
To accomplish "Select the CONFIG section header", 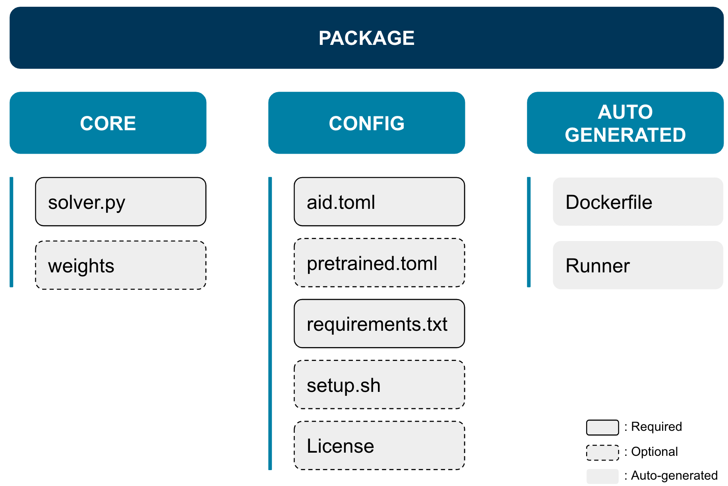I will (x=366, y=123).
